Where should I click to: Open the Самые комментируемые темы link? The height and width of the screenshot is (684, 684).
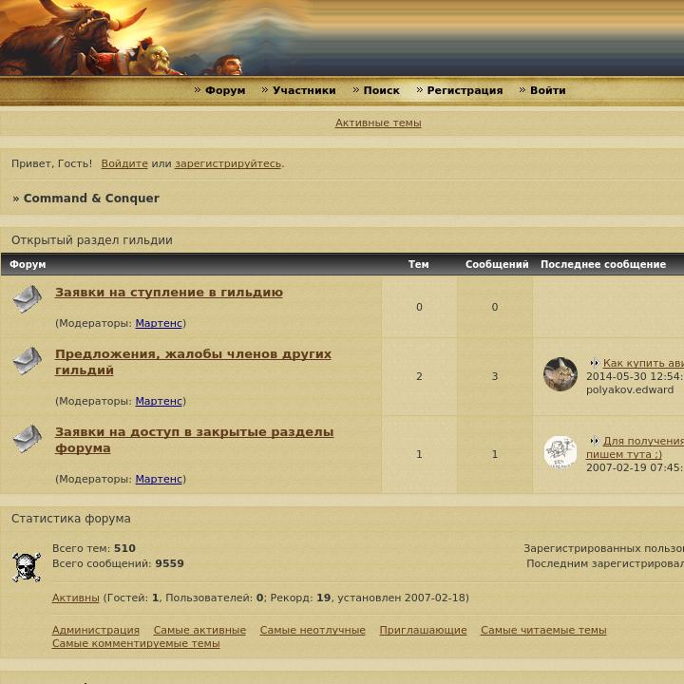click(136, 643)
